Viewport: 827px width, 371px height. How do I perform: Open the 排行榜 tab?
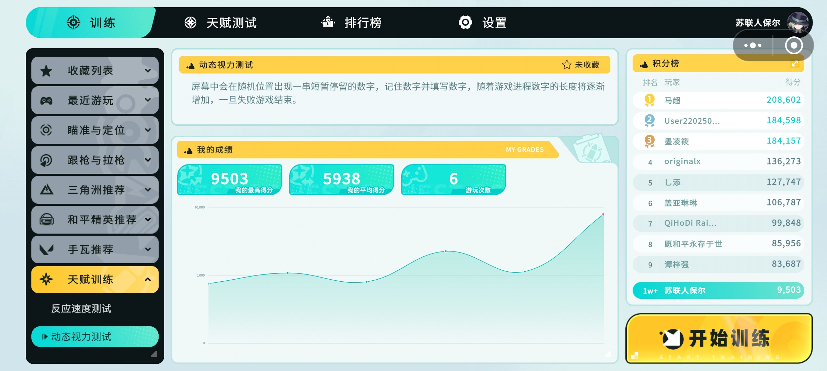click(351, 23)
